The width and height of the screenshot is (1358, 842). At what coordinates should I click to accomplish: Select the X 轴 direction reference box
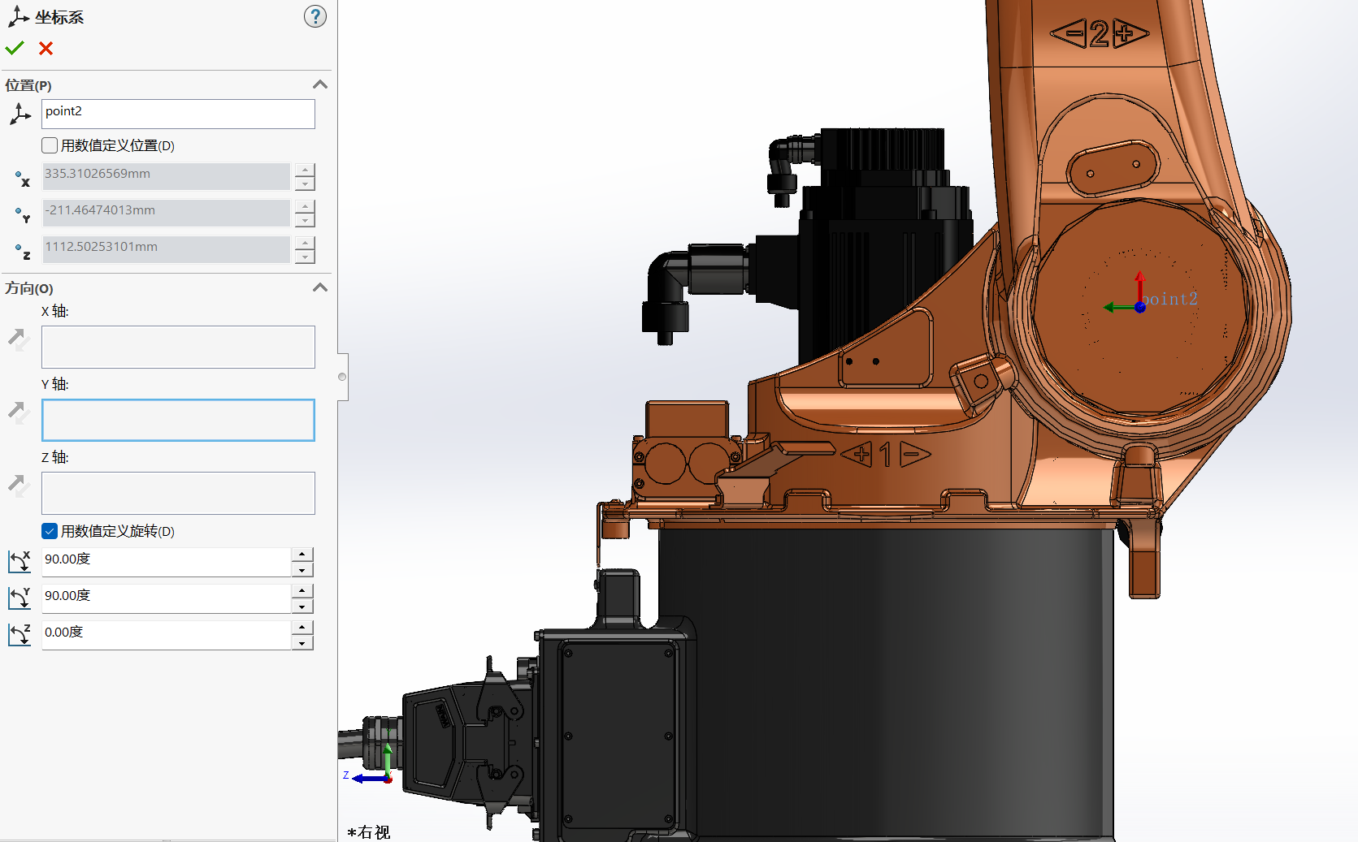click(x=178, y=347)
